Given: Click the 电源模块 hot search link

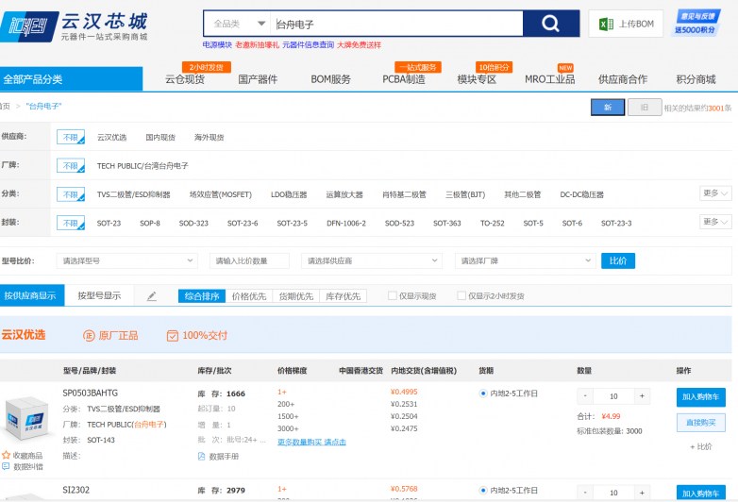Looking at the screenshot, I should (217, 44).
